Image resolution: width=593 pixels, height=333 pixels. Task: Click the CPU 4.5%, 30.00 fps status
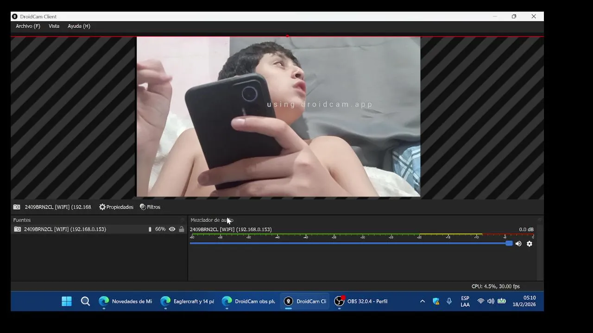pyautogui.click(x=496, y=286)
